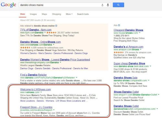The height and width of the screenshot is (118, 162).
Task: Open the '71% off Dansko - 6pm.com' ad
Action: click(x=36, y=30)
